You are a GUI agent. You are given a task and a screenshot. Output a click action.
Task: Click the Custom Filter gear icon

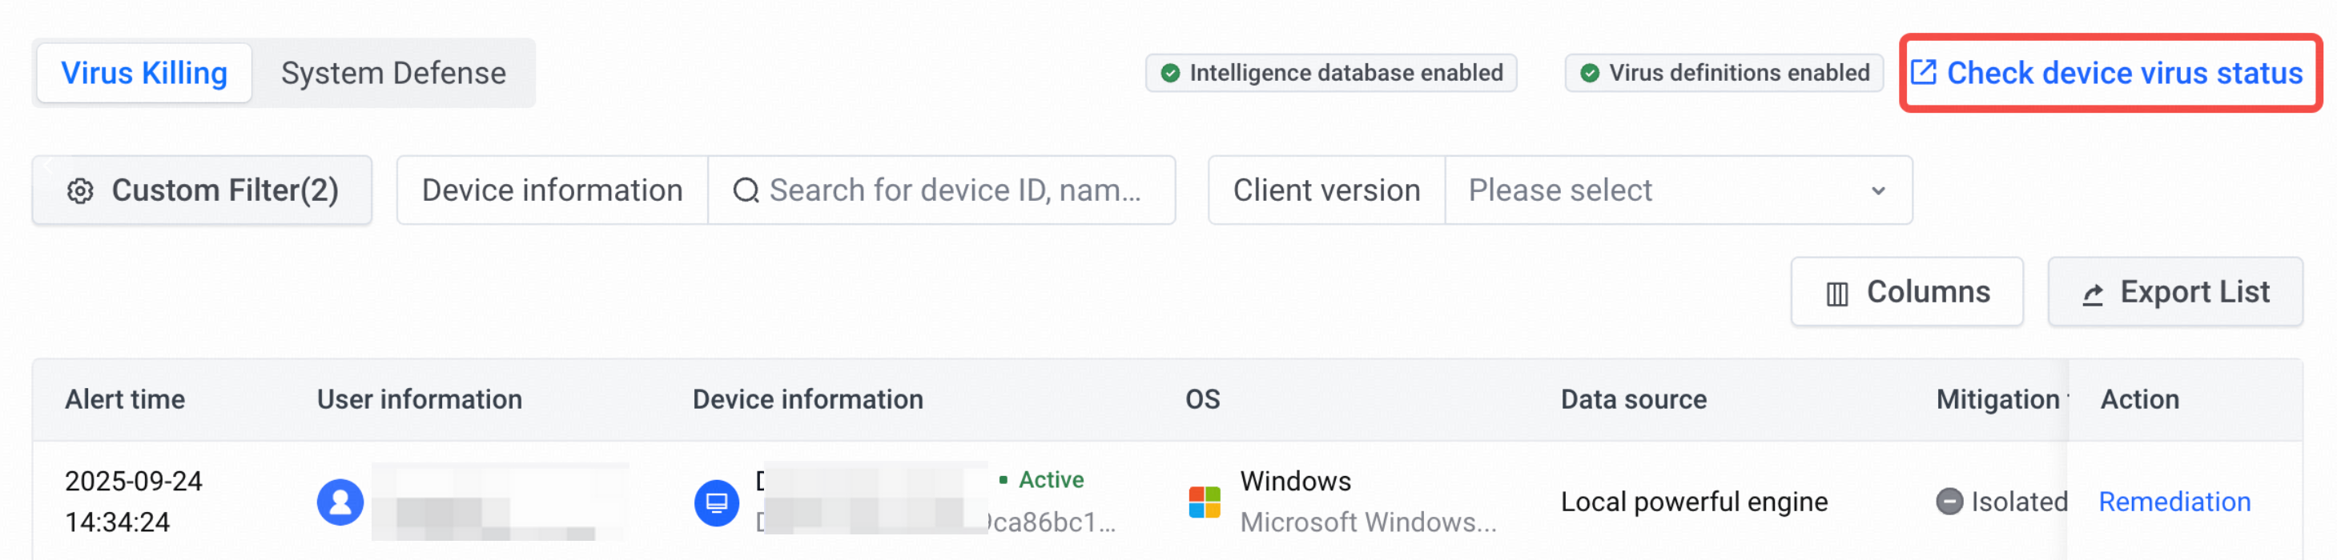click(80, 191)
